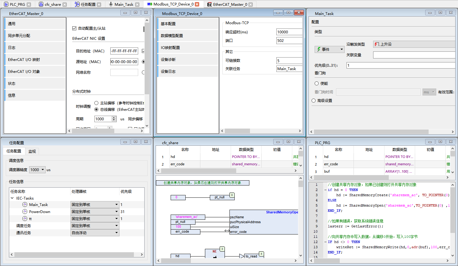Minimize the 任务配置 child window
Image resolution: width=458 pixels, height=266 pixels.
(125, 142)
